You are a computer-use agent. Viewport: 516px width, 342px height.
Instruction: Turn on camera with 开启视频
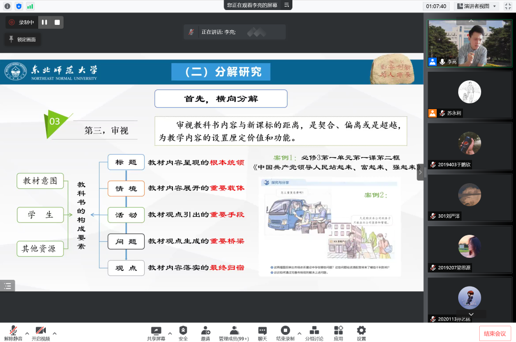[x=41, y=333]
